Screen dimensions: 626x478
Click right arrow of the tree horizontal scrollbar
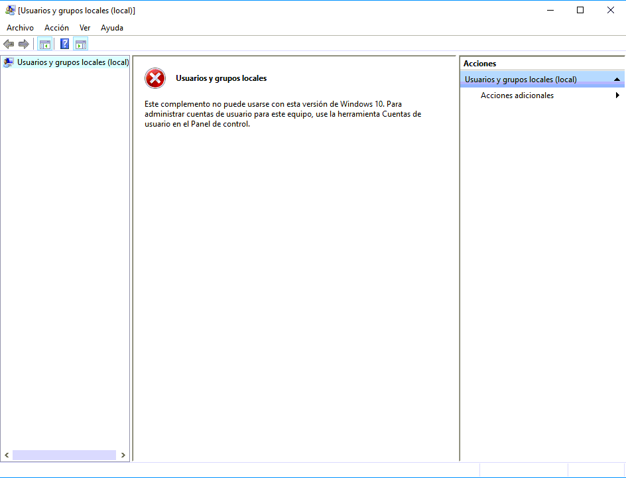click(123, 455)
